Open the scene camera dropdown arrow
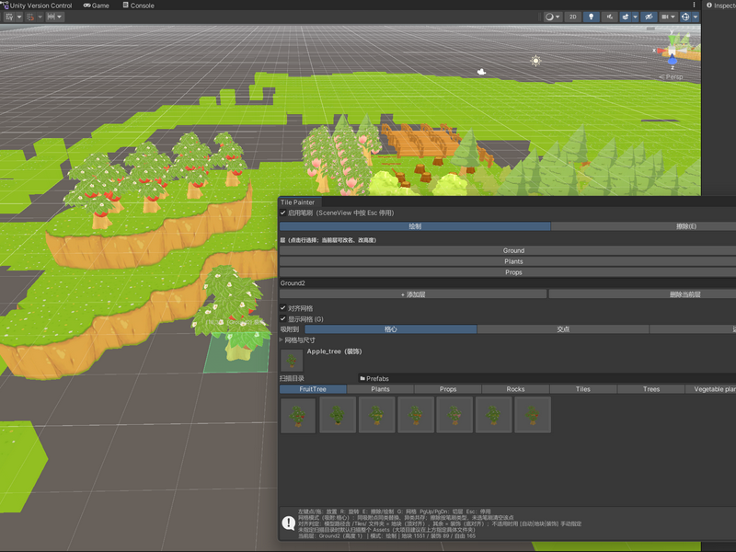 (x=673, y=17)
